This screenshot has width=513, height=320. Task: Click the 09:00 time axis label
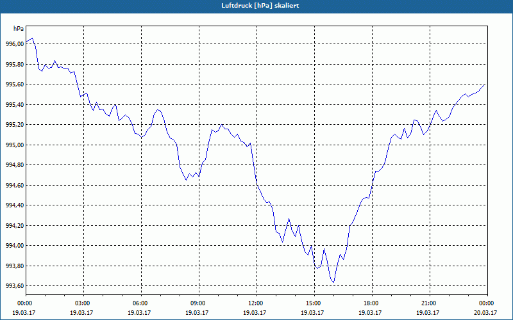pyautogui.click(x=199, y=303)
